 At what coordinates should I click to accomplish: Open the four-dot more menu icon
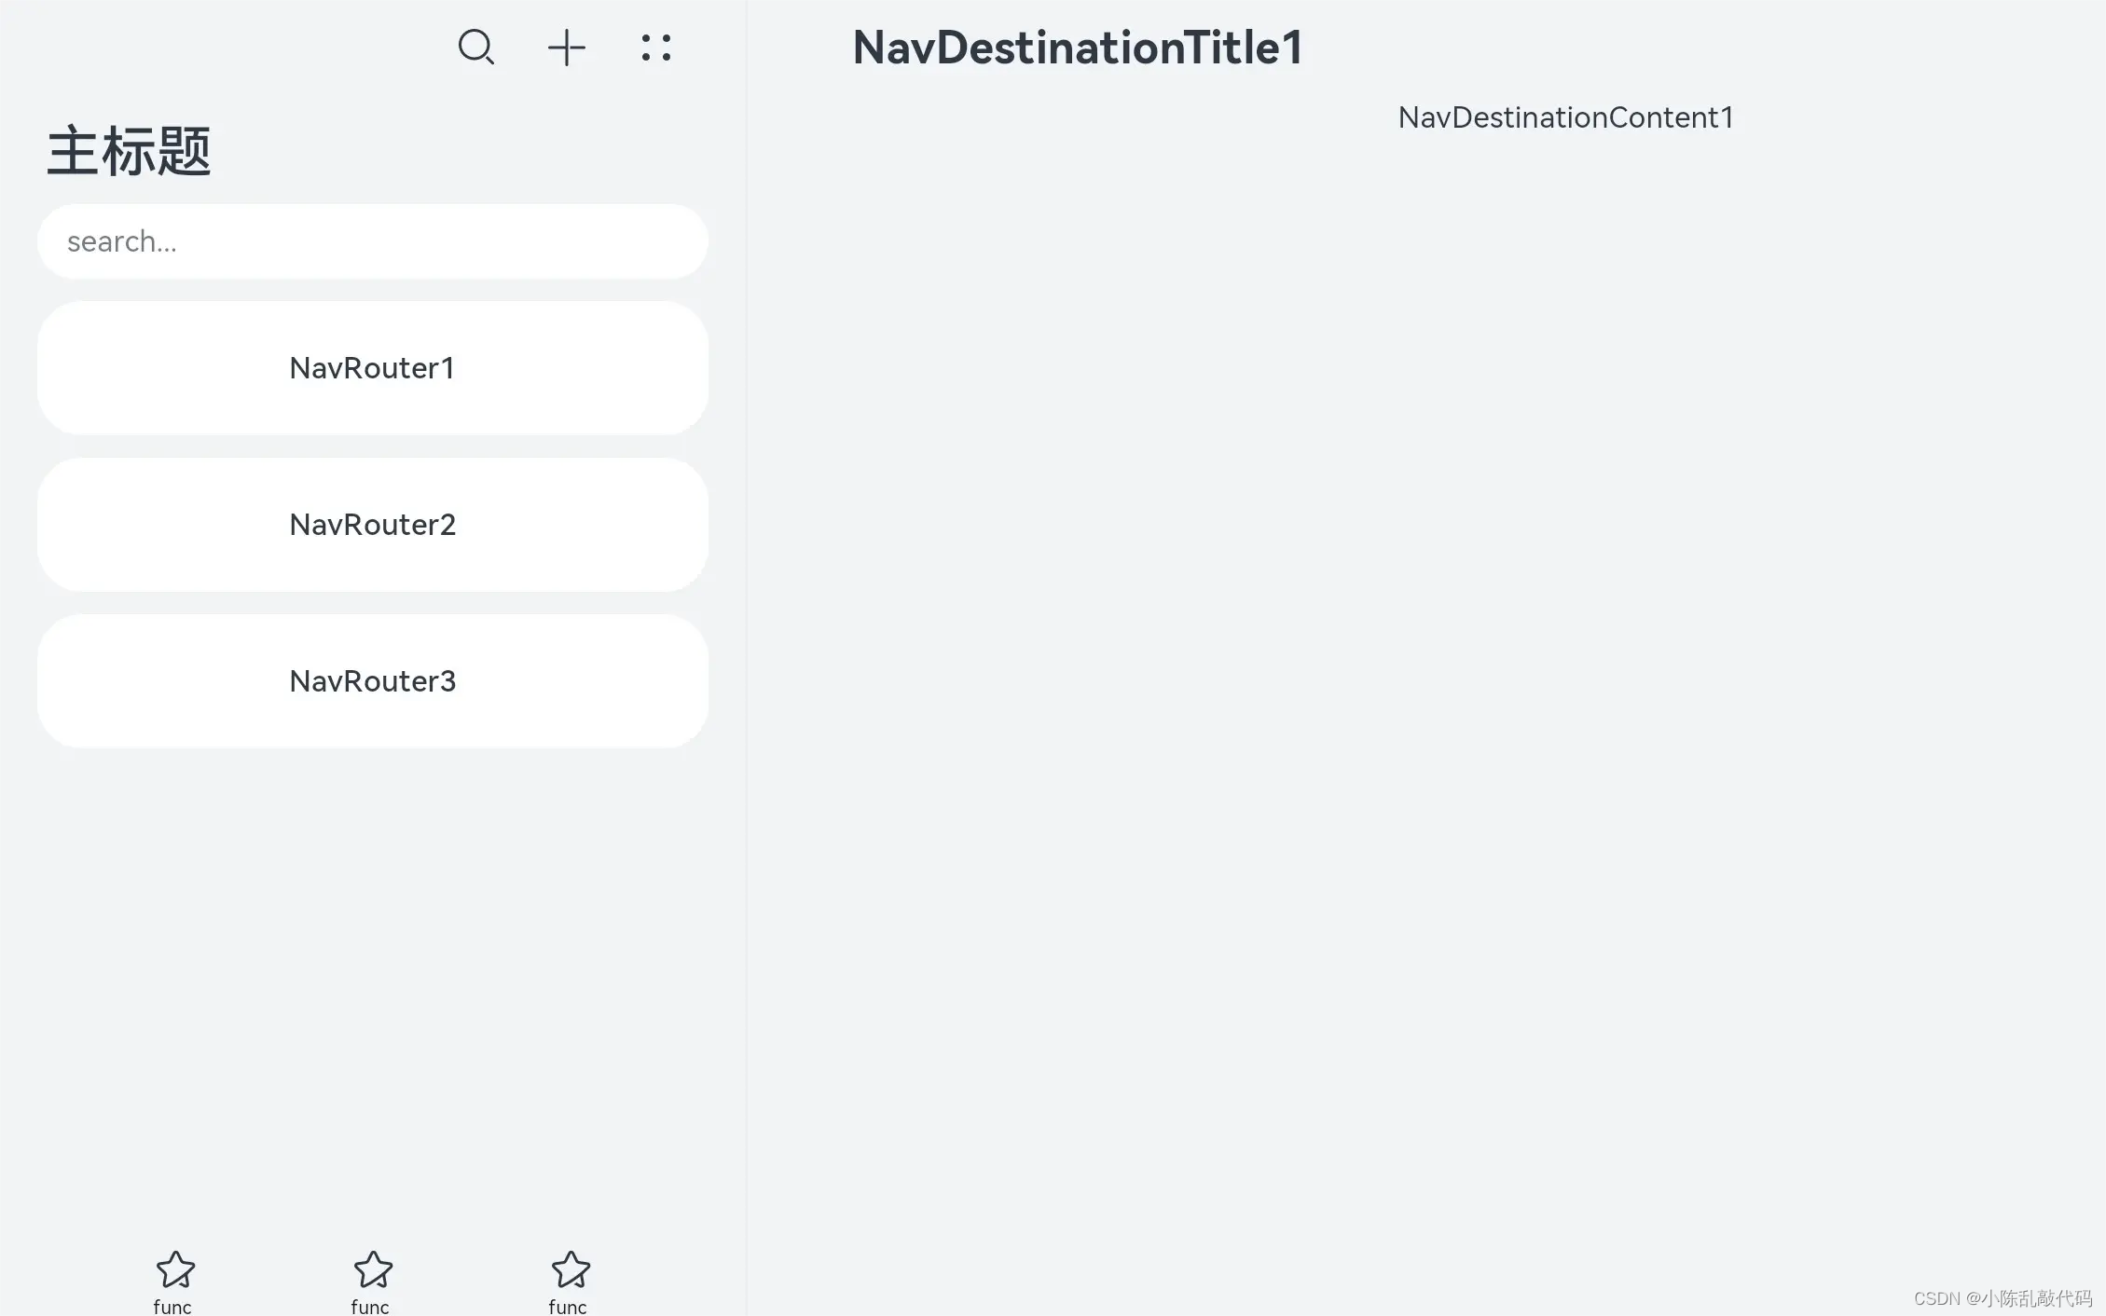pyautogui.click(x=655, y=48)
